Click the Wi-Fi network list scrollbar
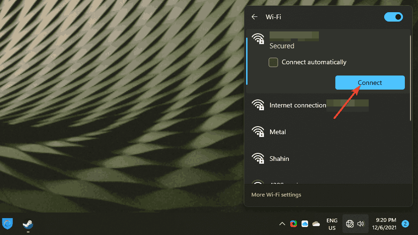 (x=410, y=78)
